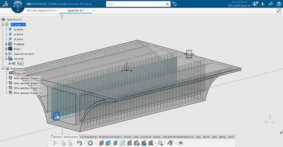Click the Share arrow icon
The height and width of the screenshot is (147, 283).
(271, 4)
